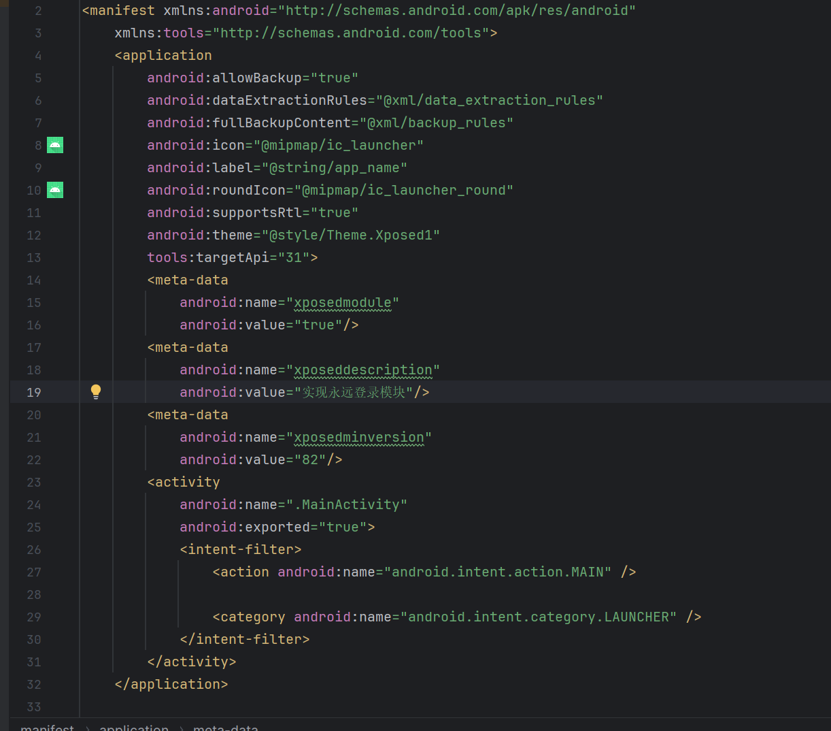Click line number 23 in the gutter
This screenshot has width=831, height=731.
tap(34, 483)
